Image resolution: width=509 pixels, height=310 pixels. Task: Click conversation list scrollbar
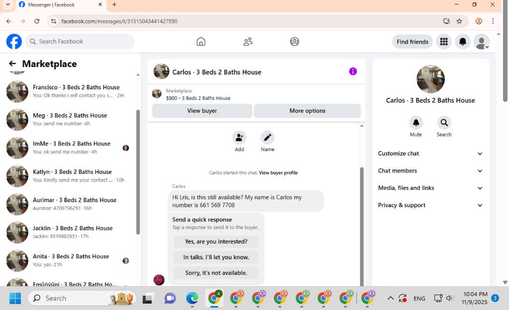(138, 172)
